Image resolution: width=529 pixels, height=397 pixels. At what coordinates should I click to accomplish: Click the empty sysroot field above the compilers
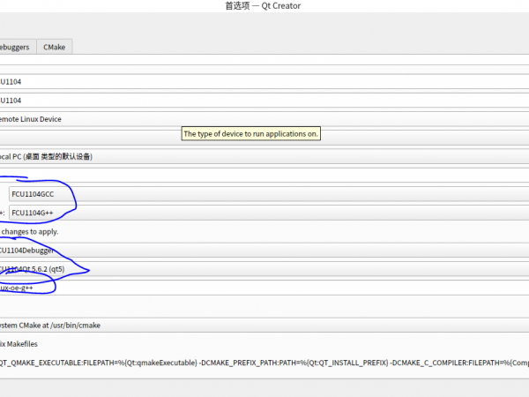point(264,175)
